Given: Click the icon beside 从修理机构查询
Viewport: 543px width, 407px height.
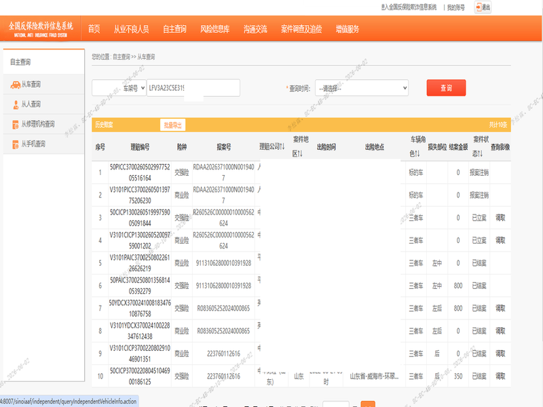Looking at the screenshot, I should [15, 125].
